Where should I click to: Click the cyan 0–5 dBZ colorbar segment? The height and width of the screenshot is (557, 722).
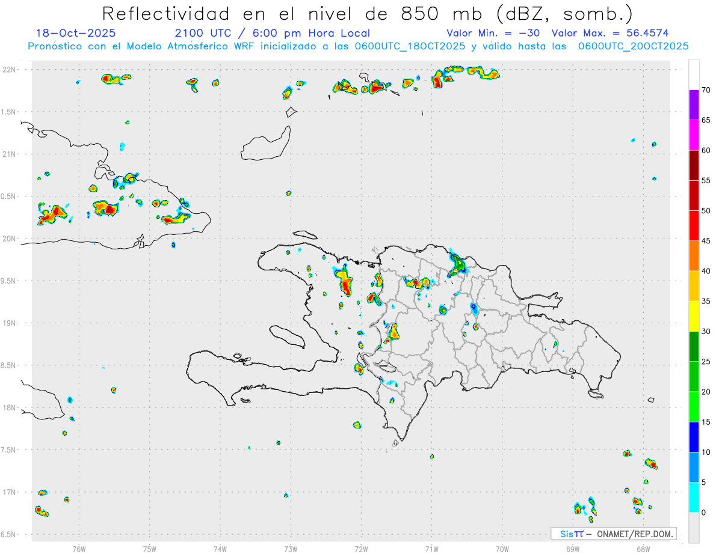tap(694, 498)
